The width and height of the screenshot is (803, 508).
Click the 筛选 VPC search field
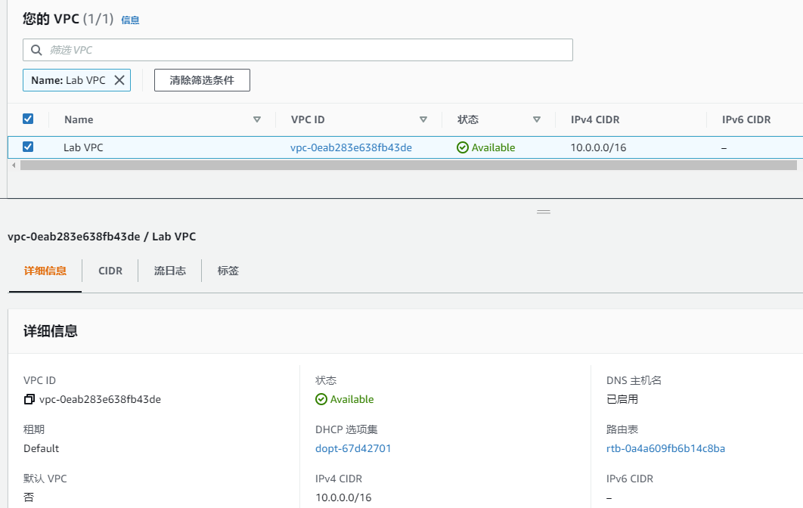(298, 50)
